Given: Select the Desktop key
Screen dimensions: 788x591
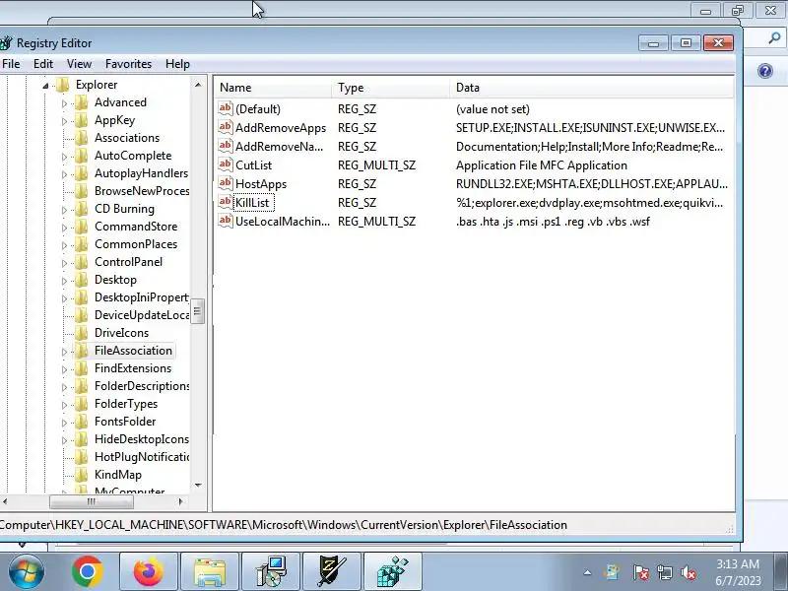Looking at the screenshot, I should point(115,280).
